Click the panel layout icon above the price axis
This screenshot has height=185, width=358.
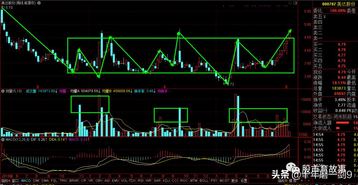tap(295, 3)
